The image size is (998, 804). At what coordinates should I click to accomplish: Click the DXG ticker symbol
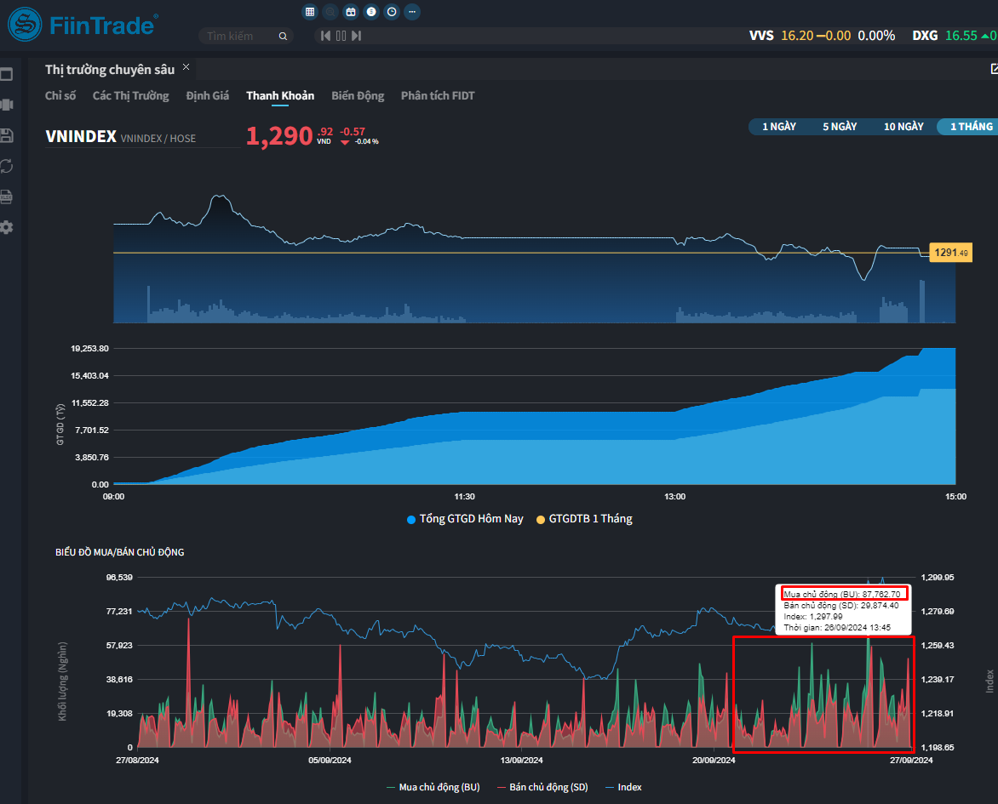tap(925, 36)
